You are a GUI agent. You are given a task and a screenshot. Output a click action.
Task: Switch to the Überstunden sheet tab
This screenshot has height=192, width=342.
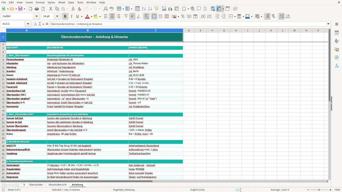point(36,185)
